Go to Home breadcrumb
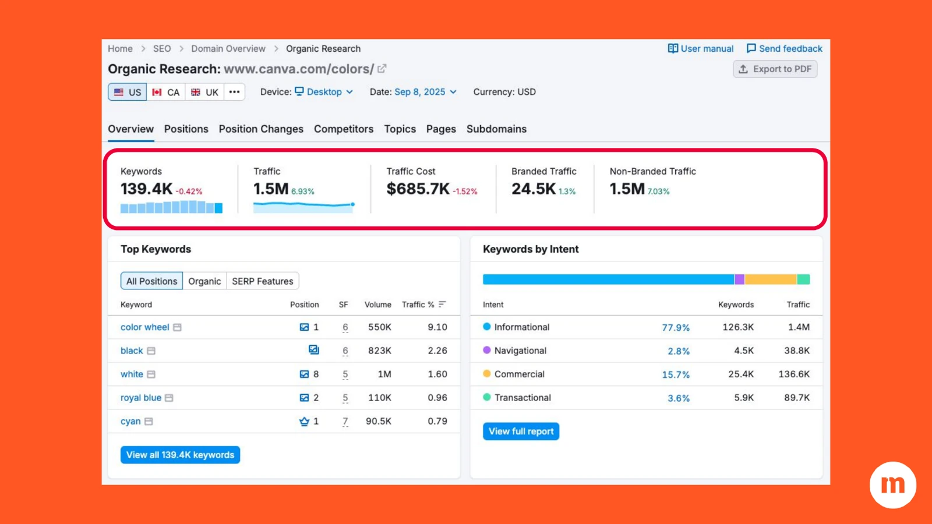Viewport: 932px width, 524px height. click(120, 49)
